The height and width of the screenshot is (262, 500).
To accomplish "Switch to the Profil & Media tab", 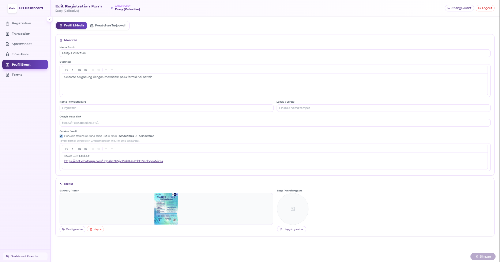I will 72,26.
